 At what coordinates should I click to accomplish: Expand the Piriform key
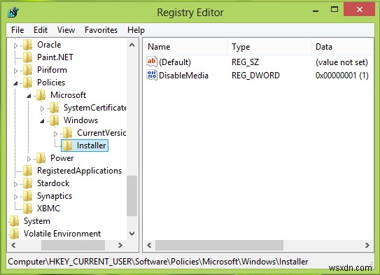pyautogui.click(x=16, y=71)
